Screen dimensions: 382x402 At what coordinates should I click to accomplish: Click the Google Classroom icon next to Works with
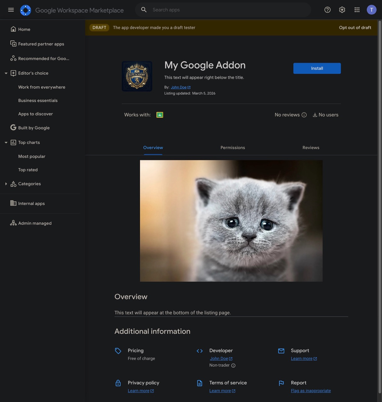coord(160,114)
